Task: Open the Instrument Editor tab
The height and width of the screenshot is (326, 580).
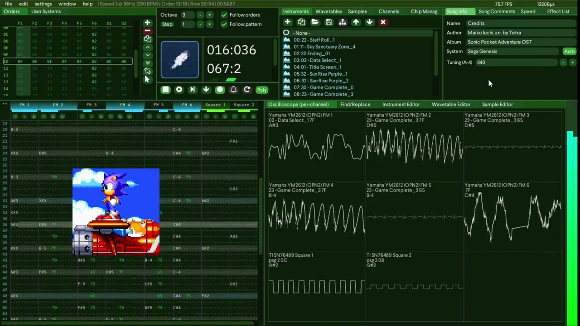Action: click(x=401, y=105)
